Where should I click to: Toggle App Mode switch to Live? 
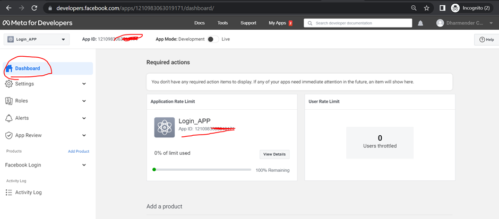coord(213,39)
